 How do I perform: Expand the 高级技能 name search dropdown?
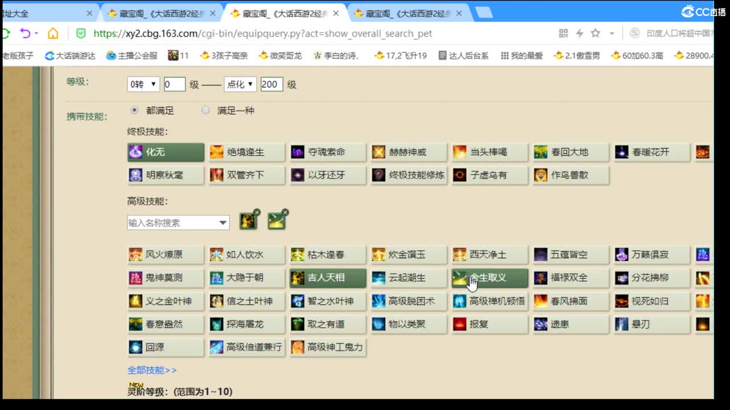click(223, 223)
